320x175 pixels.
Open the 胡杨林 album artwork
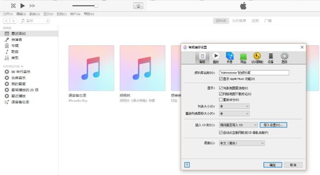pos(142,68)
